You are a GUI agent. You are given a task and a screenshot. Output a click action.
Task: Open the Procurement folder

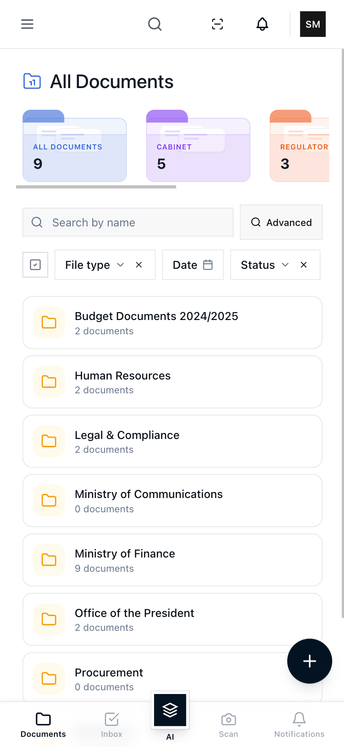pos(172,678)
